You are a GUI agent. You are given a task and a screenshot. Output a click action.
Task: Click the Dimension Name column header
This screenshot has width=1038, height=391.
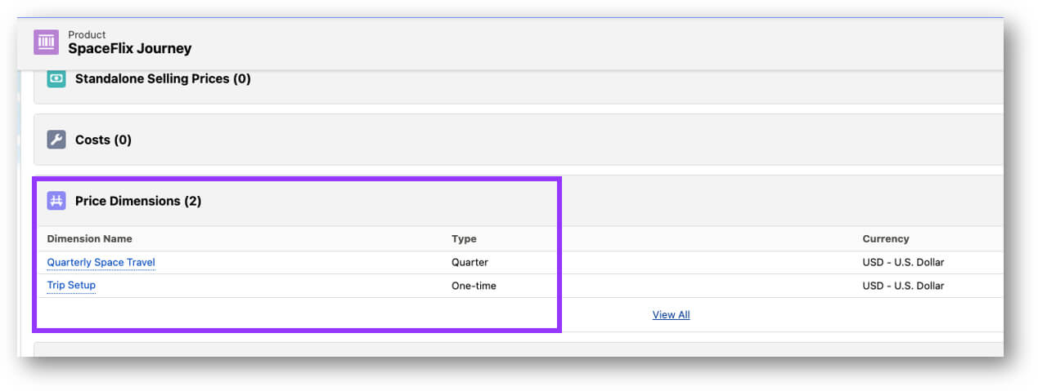89,239
